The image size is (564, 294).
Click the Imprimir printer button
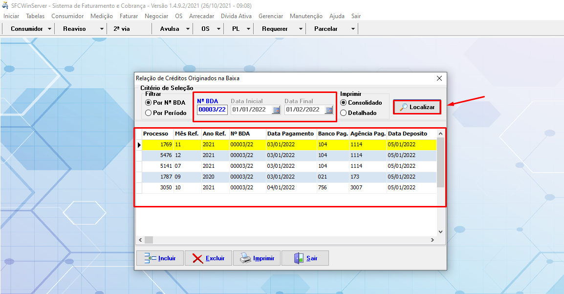click(257, 258)
